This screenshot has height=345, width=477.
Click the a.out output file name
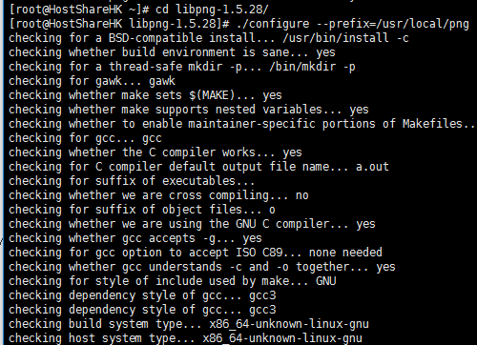point(372,167)
